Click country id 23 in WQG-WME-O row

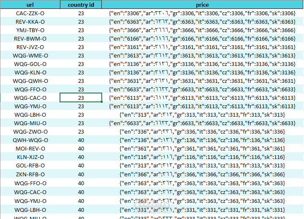pyautogui.click(x=81, y=55)
